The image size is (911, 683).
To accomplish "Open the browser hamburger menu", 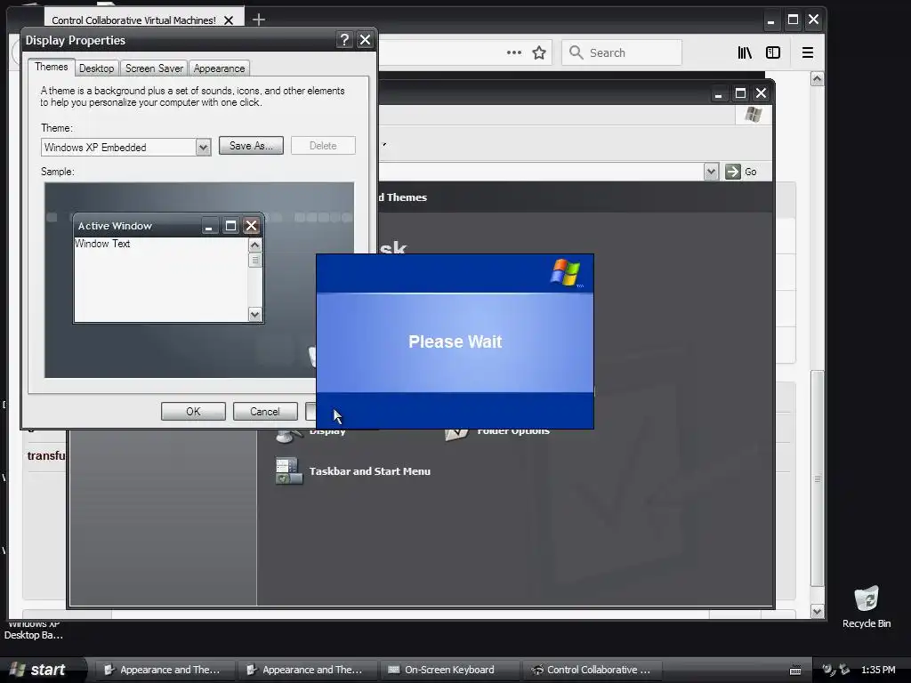I will pyautogui.click(x=808, y=52).
